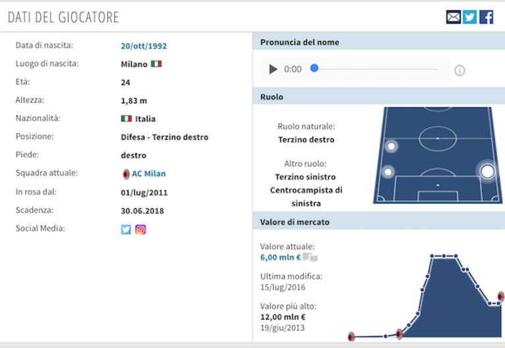Click the Italian flag next to Milano
The width and height of the screenshot is (505, 348).
tap(156, 64)
